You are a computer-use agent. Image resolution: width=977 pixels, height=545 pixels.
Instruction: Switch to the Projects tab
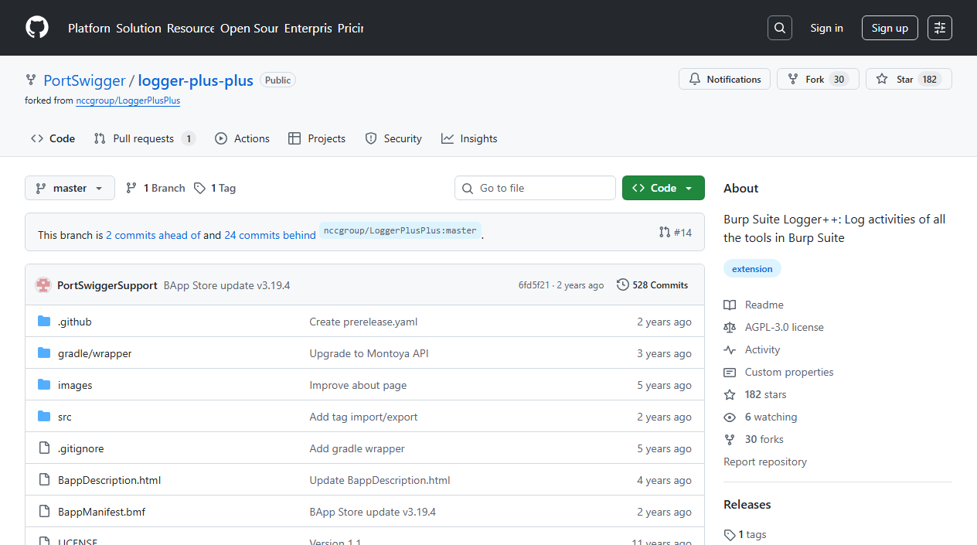click(x=317, y=138)
